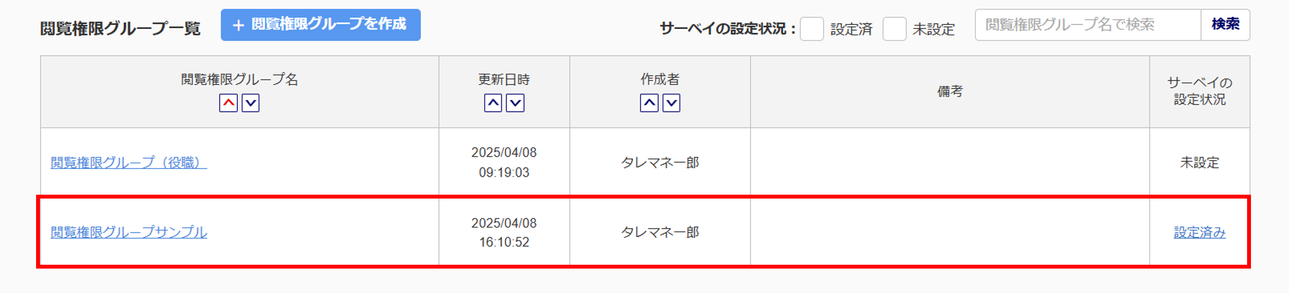The width and height of the screenshot is (1289, 293).
Task: Click the 備考 column header
Action: (949, 91)
